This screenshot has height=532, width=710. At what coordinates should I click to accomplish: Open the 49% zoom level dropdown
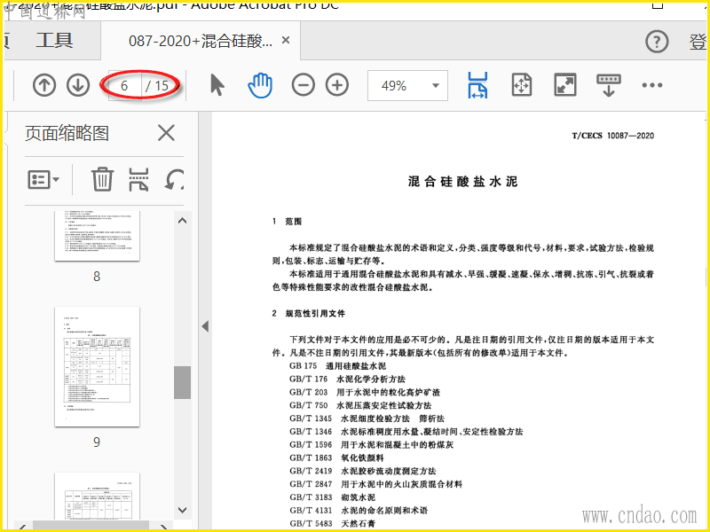pyautogui.click(x=407, y=85)
